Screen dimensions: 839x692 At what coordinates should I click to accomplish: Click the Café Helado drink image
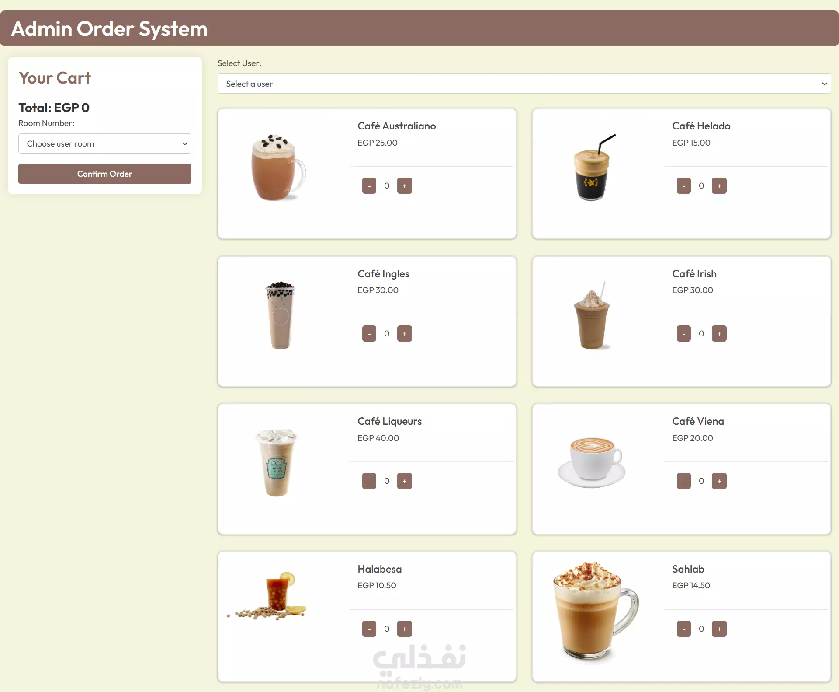pyautogui.click(x=594, y=168)
